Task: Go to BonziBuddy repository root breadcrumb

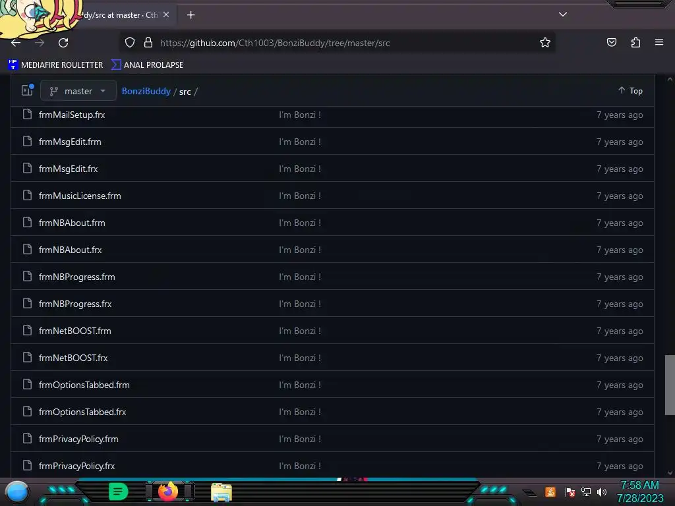Action: [x=146, y=91]
